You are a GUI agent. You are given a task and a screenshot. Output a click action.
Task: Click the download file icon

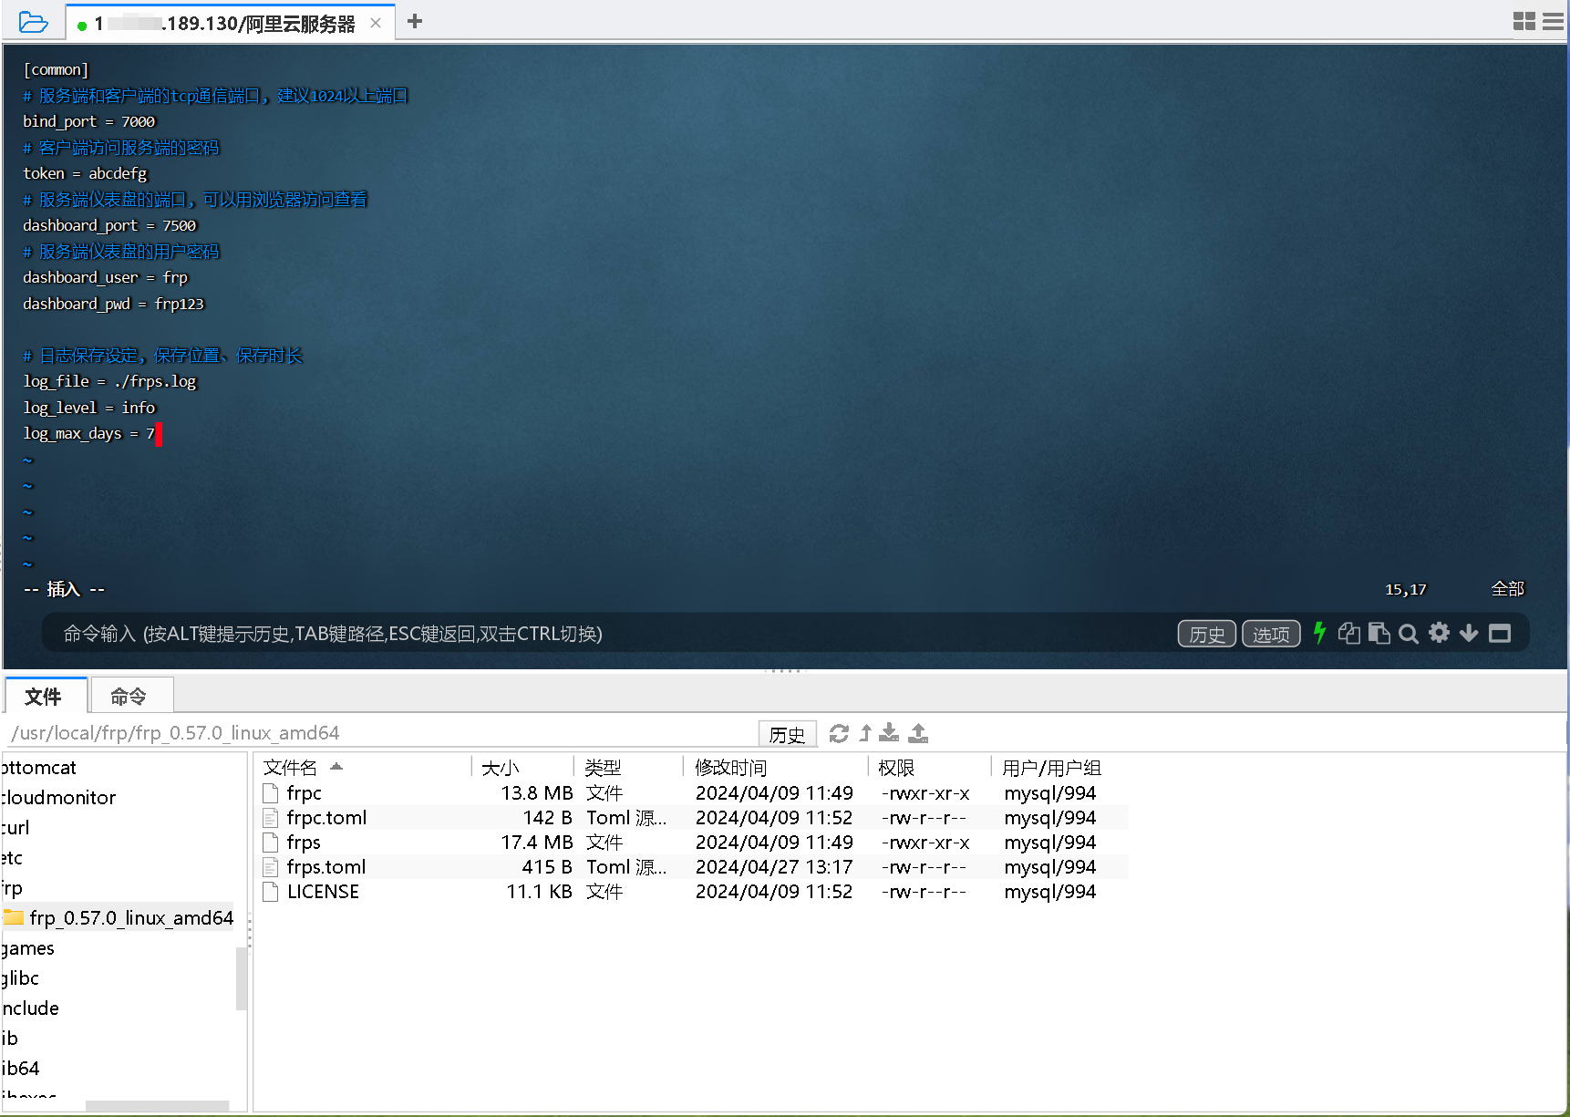coord(889,733)
